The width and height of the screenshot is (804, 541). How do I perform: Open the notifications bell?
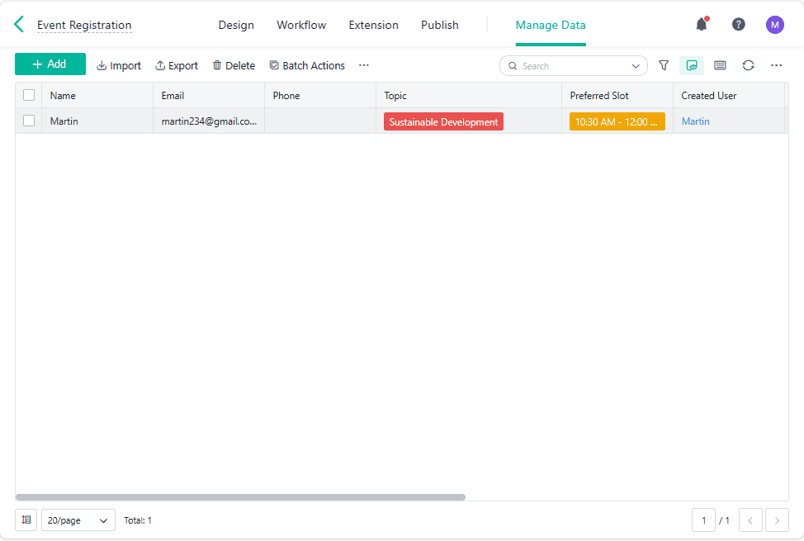[x=702, y=25]
